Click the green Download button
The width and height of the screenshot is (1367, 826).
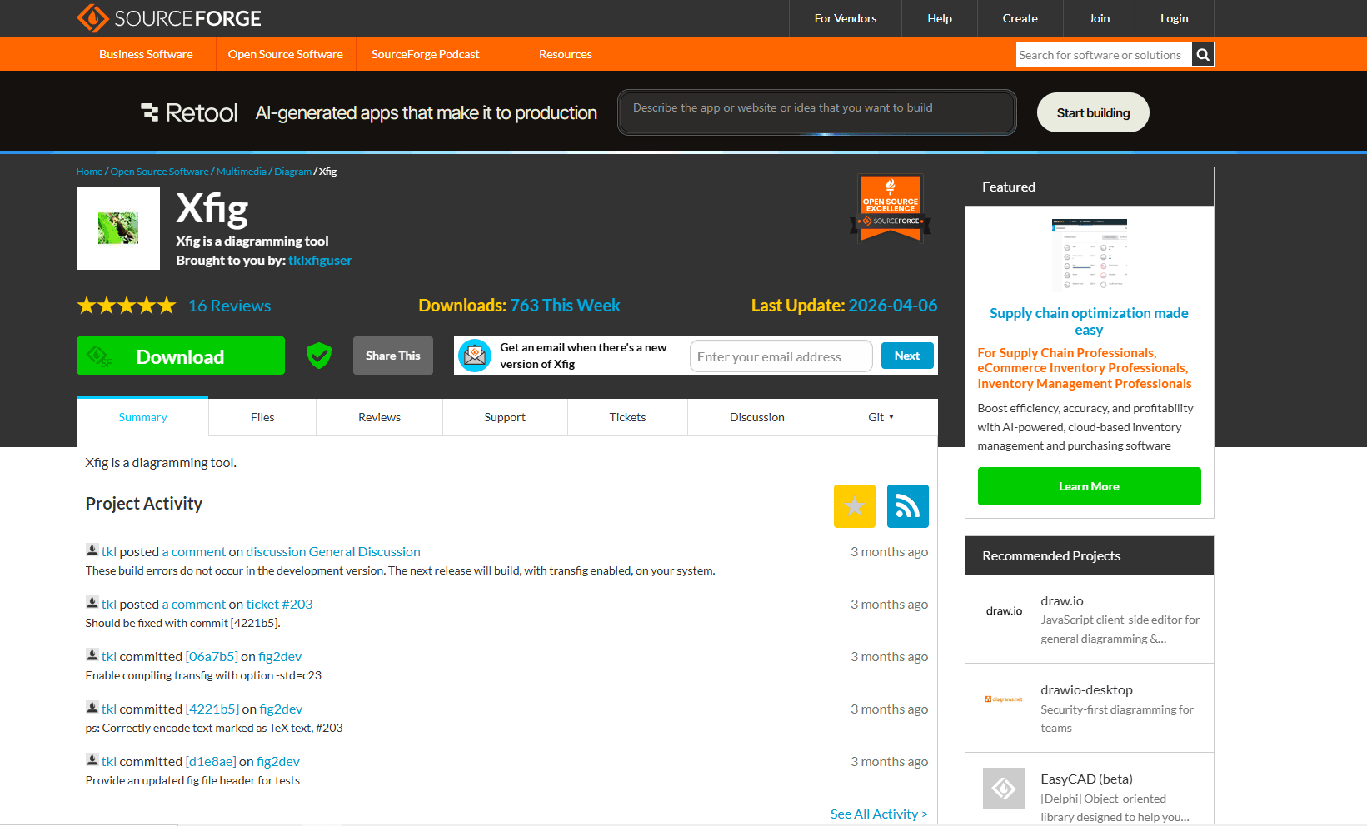(181, 356)
